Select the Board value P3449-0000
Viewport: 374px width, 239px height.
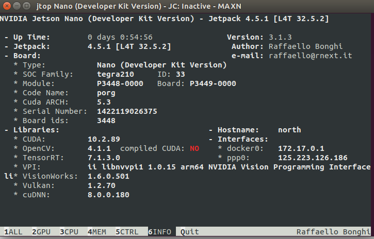coord(213,83)
